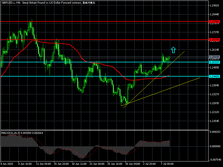The height and width of the screenshot is (167, 223).
Task: Click the 7 Jul 08:00 time label
Action: [x=167, y=164]
